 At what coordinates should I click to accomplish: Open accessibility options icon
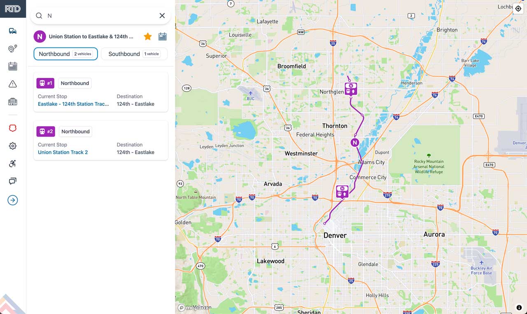pyautogui.click(x=13, y=164)
